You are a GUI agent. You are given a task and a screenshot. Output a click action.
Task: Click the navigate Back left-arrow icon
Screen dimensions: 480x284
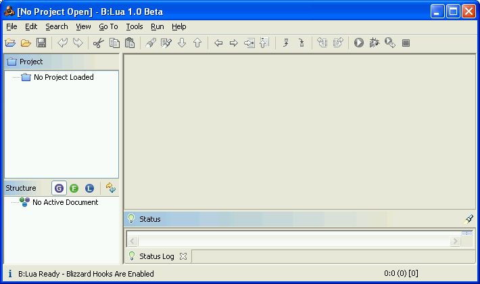218,43
